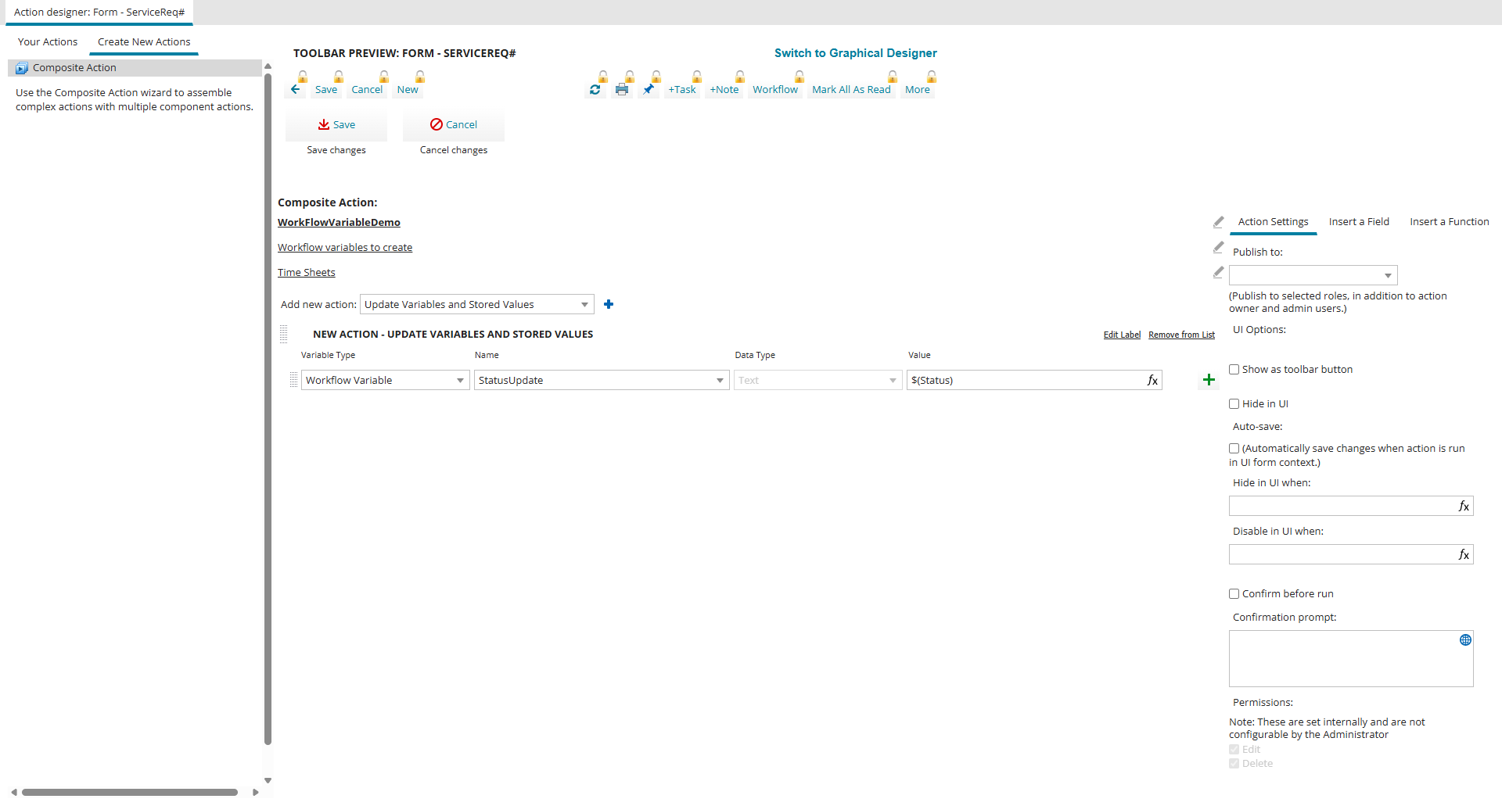Click Remove from List link
1502x806 pixels.
[x=1181, y=335]
